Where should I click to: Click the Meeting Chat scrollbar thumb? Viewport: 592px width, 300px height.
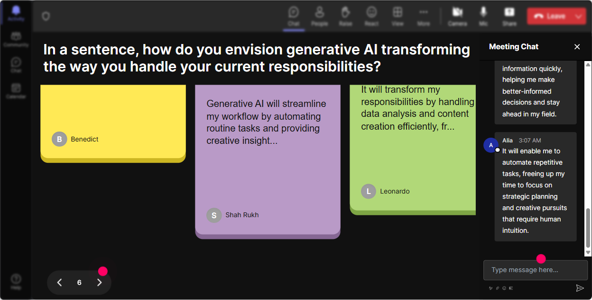(588, 228)
